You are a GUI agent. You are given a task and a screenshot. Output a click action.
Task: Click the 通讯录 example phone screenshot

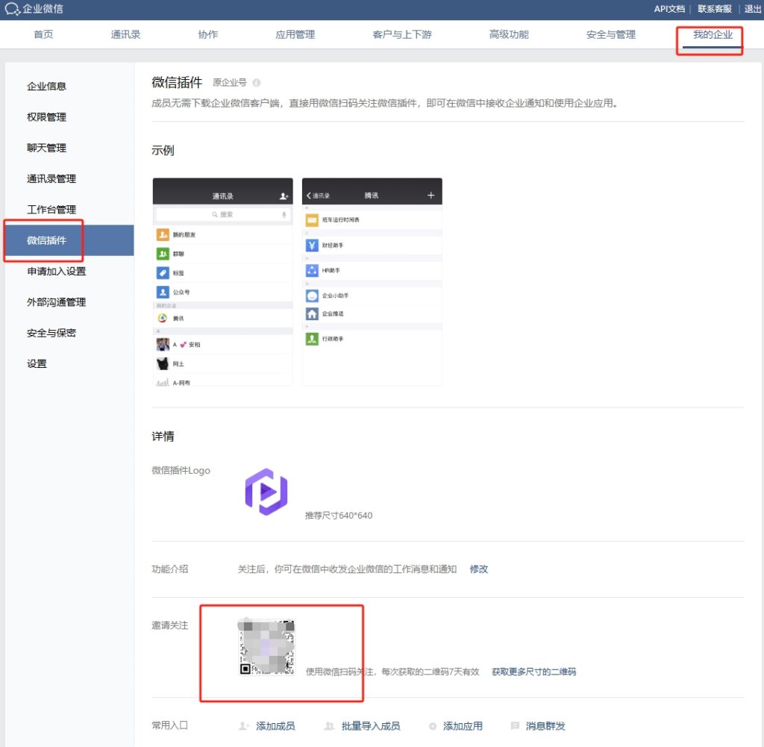(x=222, y=281)
